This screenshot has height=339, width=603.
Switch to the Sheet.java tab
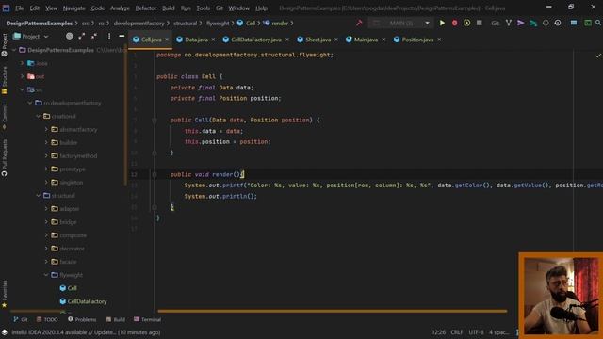coord(318,40)
